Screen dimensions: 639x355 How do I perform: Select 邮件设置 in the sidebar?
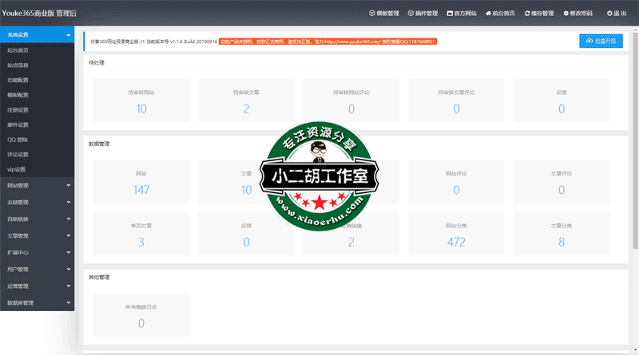18,125
